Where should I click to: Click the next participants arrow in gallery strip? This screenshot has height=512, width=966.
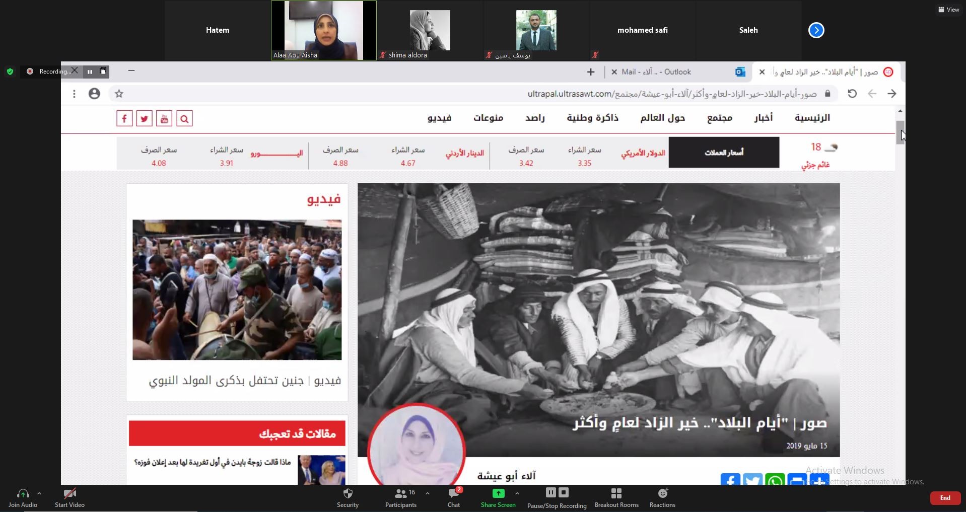(816, 31)
